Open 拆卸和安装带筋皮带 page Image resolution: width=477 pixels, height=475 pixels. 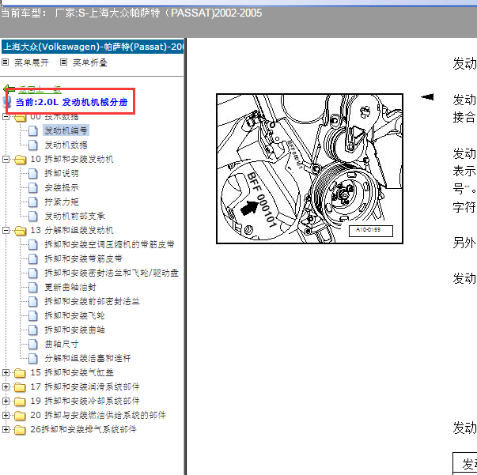[x=83, y=259]
